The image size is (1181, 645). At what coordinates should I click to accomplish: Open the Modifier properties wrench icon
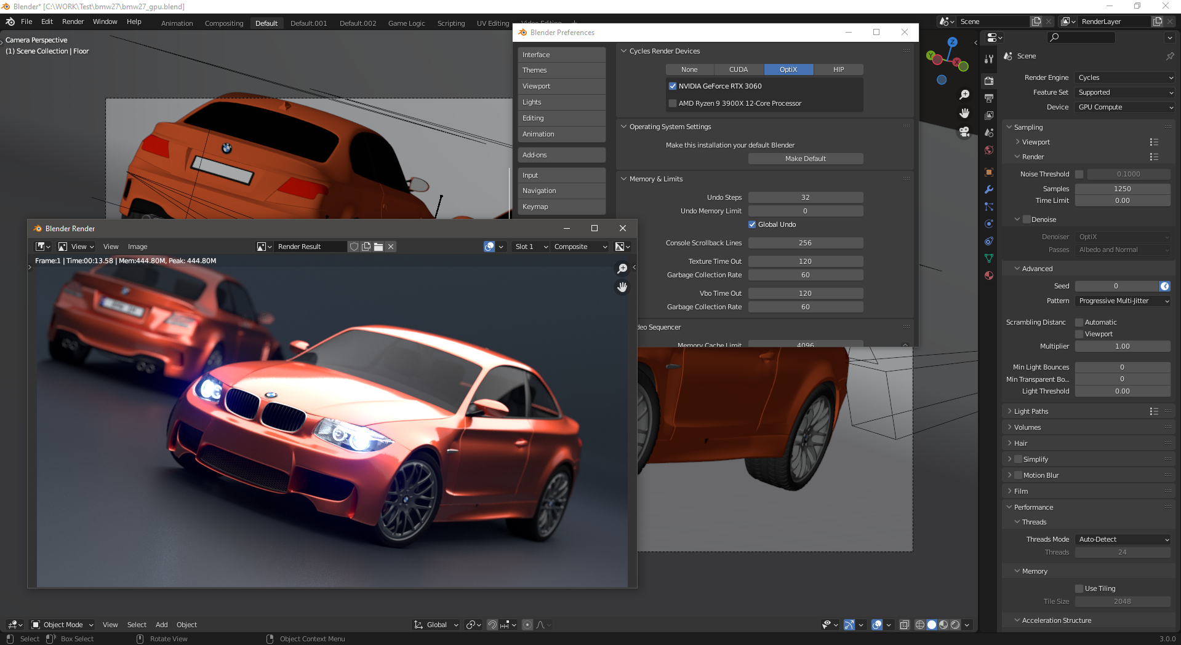click(x=989, y=189)
